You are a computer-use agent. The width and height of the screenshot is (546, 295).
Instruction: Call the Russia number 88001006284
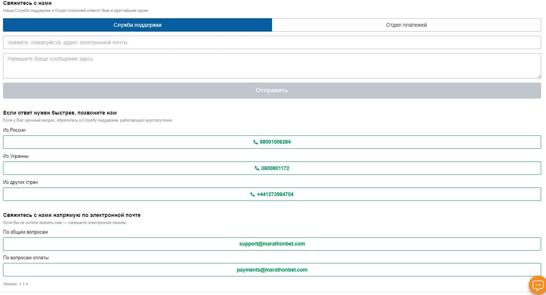pyautogui.click(x=275, y=142)
